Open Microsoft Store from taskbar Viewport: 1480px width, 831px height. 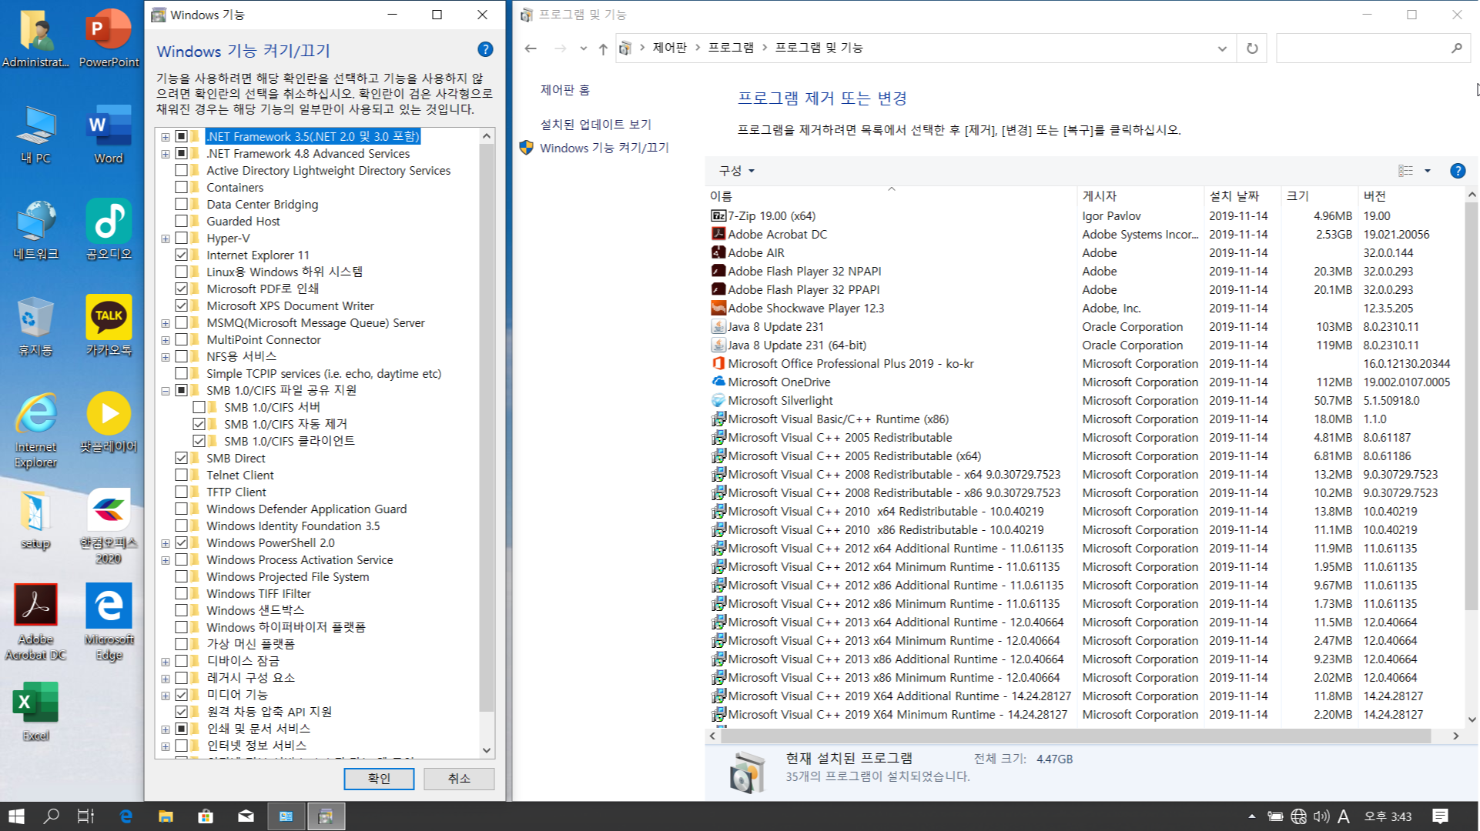click(206, 816)
